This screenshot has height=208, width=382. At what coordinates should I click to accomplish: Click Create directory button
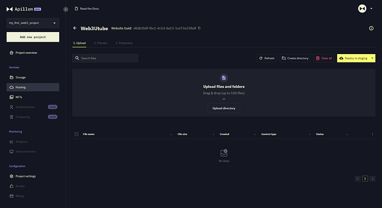point(295,58)
